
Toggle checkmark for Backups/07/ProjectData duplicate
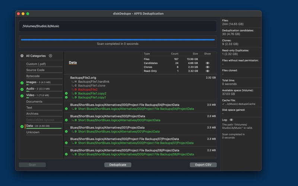[66, 143]
